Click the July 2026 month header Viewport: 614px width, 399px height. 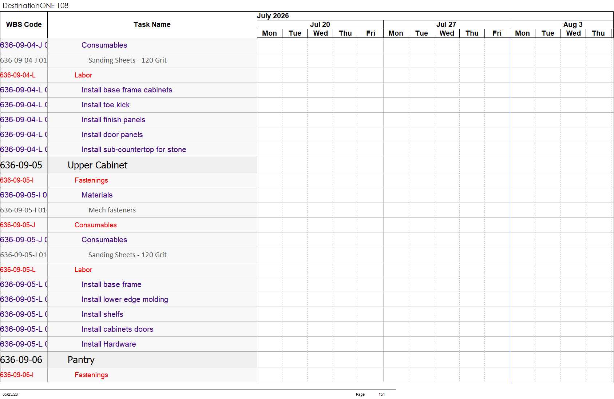pos(273,16)
